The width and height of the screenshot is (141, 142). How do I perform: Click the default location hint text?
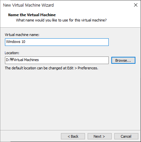51,68
